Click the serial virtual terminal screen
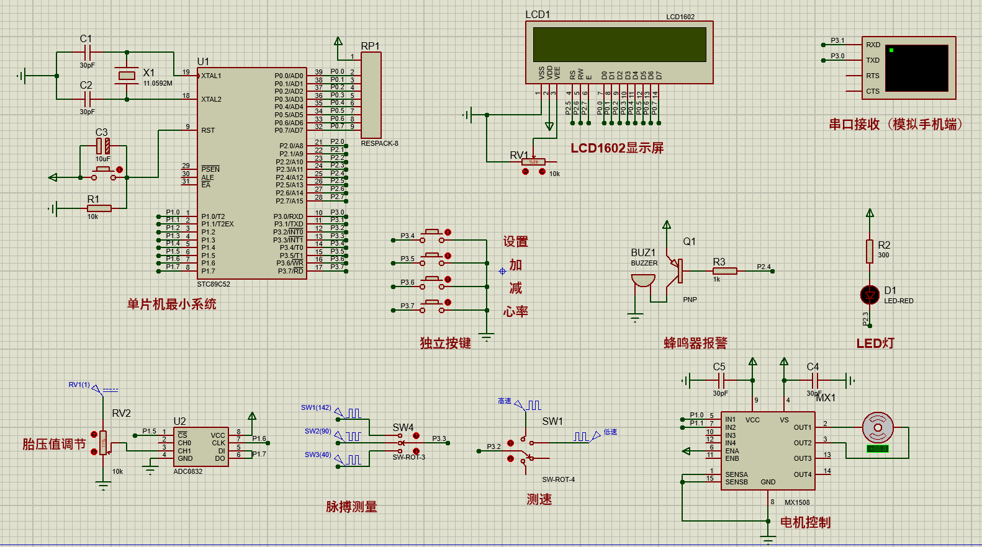Image resolution: width=982 pixels, height=547 pixels. point(916,68)
